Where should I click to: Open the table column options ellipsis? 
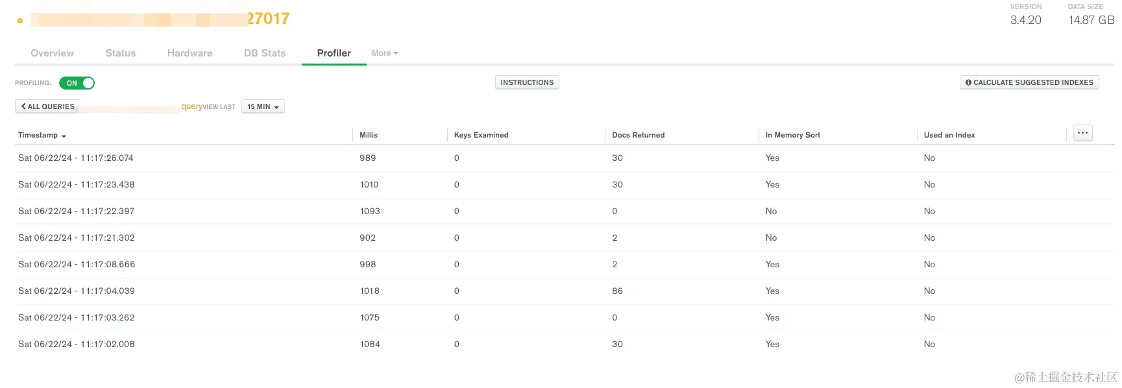click(1082, 133)
